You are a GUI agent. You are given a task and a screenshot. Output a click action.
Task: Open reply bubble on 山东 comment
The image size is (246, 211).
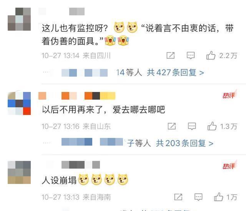[x=192, y=126]
